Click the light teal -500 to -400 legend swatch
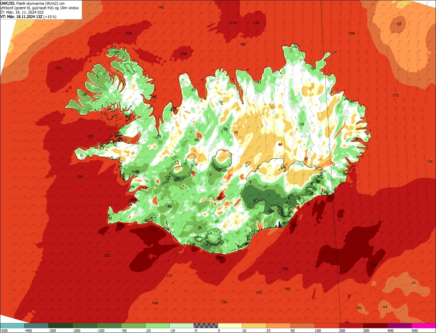 12,326
